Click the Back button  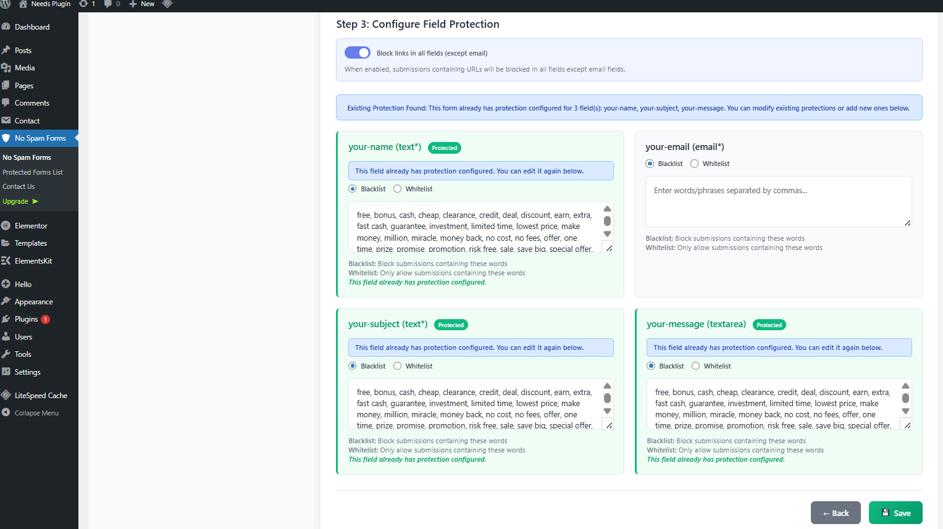[835, 513]
